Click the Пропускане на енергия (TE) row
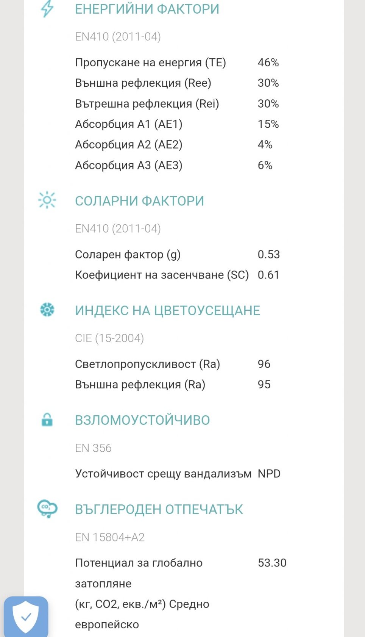365x637 pixels. 150,63
